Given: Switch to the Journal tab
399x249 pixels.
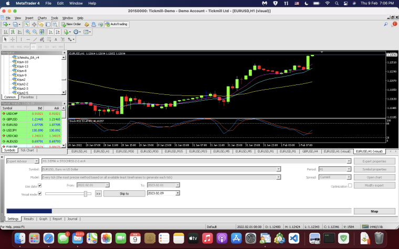Looking at the screenshot, I should [72, 219].
